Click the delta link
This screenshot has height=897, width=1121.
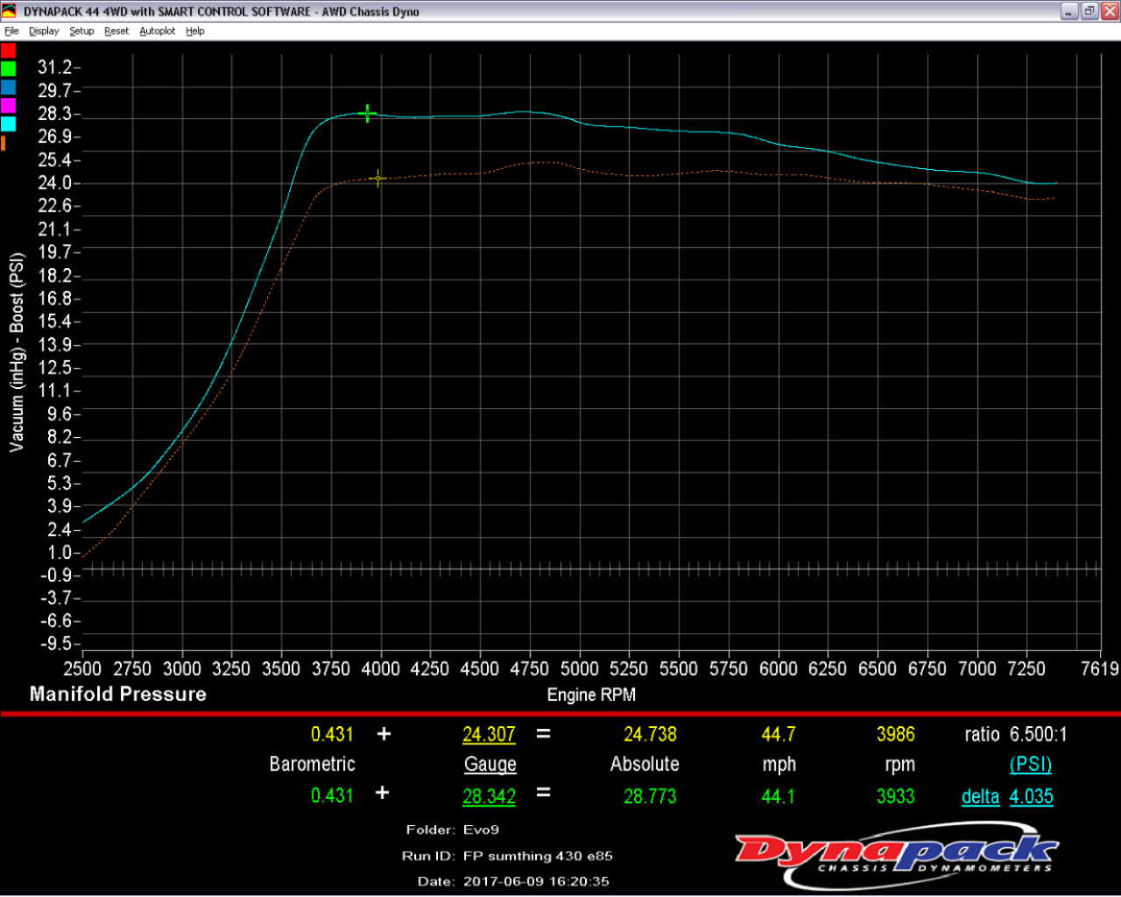coord(980,797)
